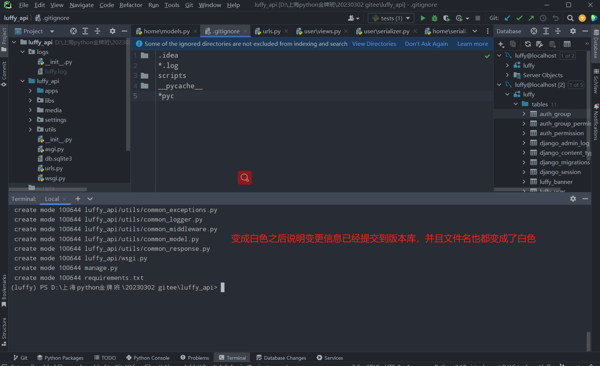Expand all in Project panel
This screenshot has height=366, width=600.
[x=85, y=31]
